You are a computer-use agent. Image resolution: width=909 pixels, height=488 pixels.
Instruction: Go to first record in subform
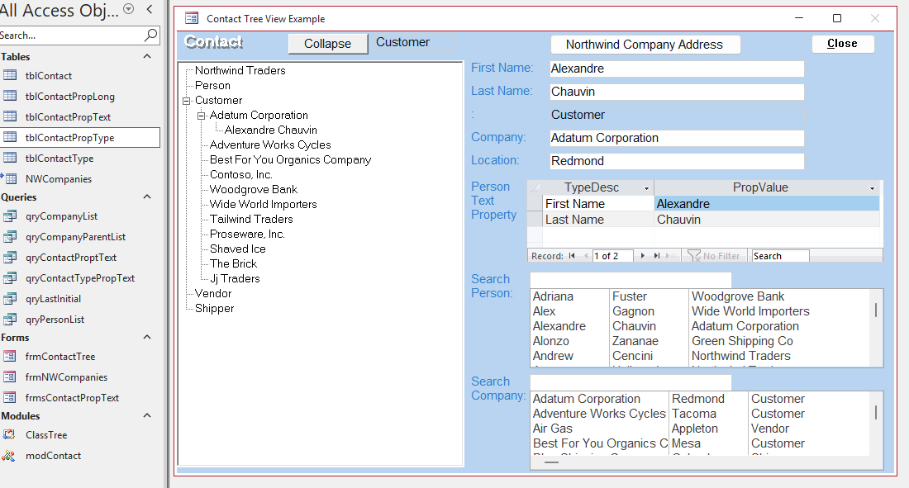point(572,256)
